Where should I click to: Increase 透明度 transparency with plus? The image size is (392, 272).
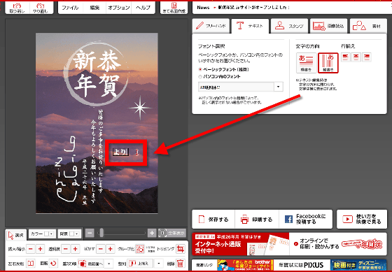[x=76, y=249]
